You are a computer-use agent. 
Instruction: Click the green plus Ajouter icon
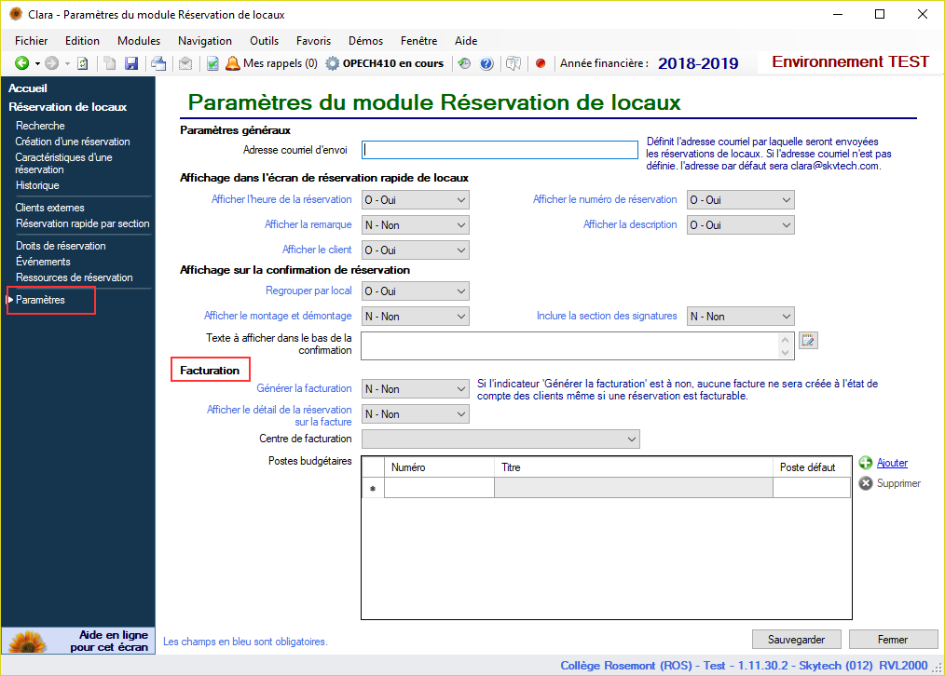point(866,463)
